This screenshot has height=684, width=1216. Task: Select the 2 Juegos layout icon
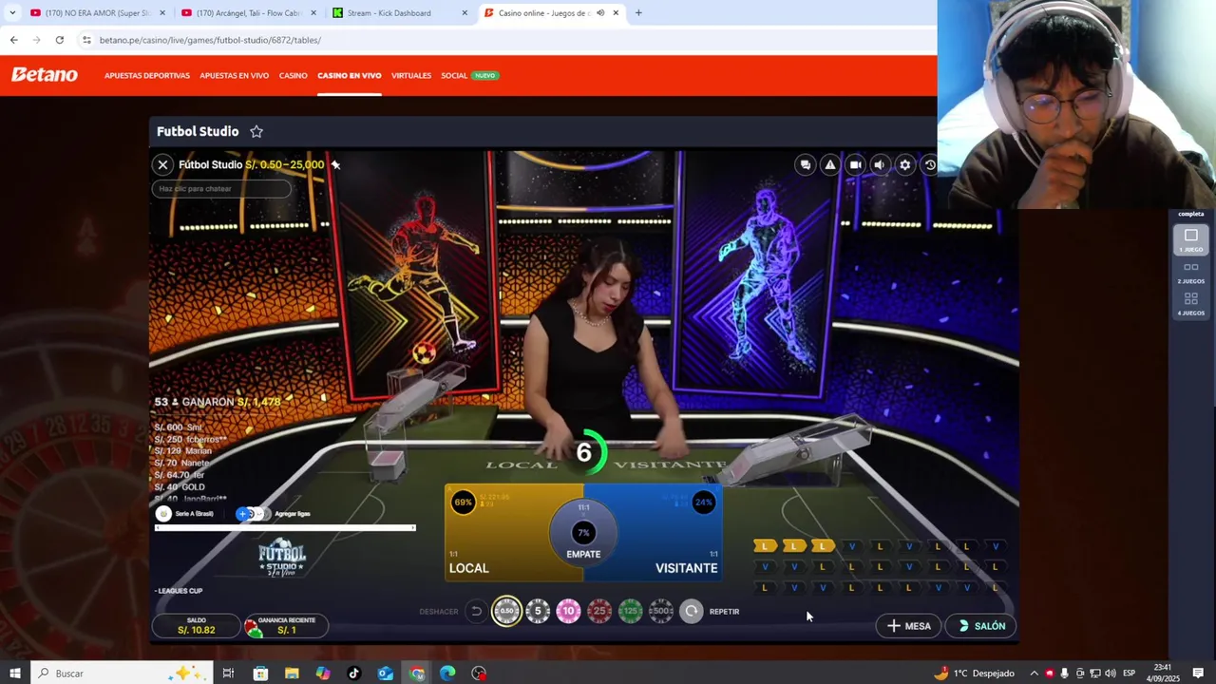[1191, 272]
